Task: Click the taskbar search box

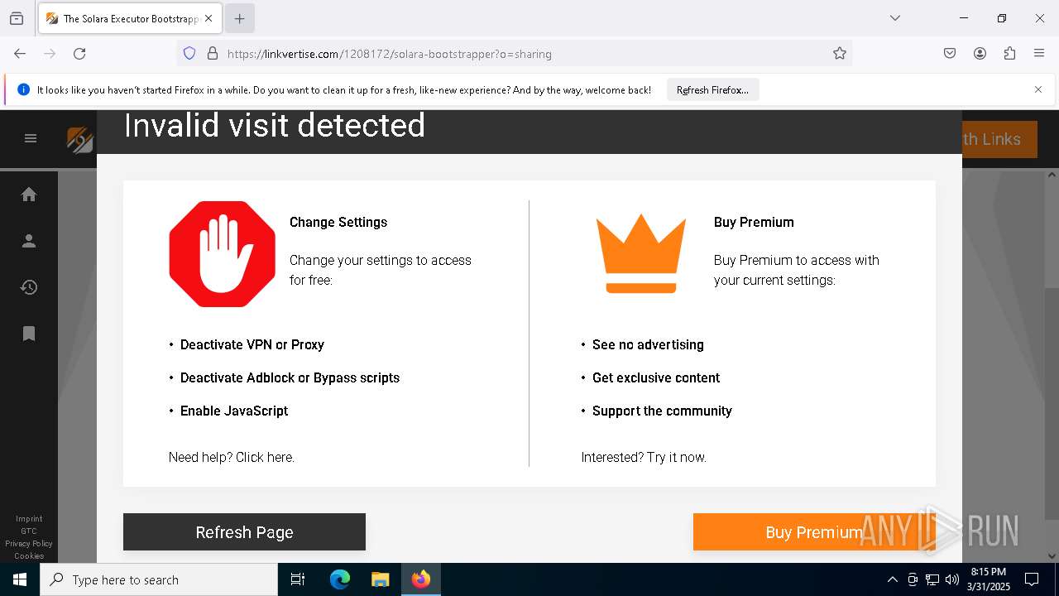Action: [159, 579]
